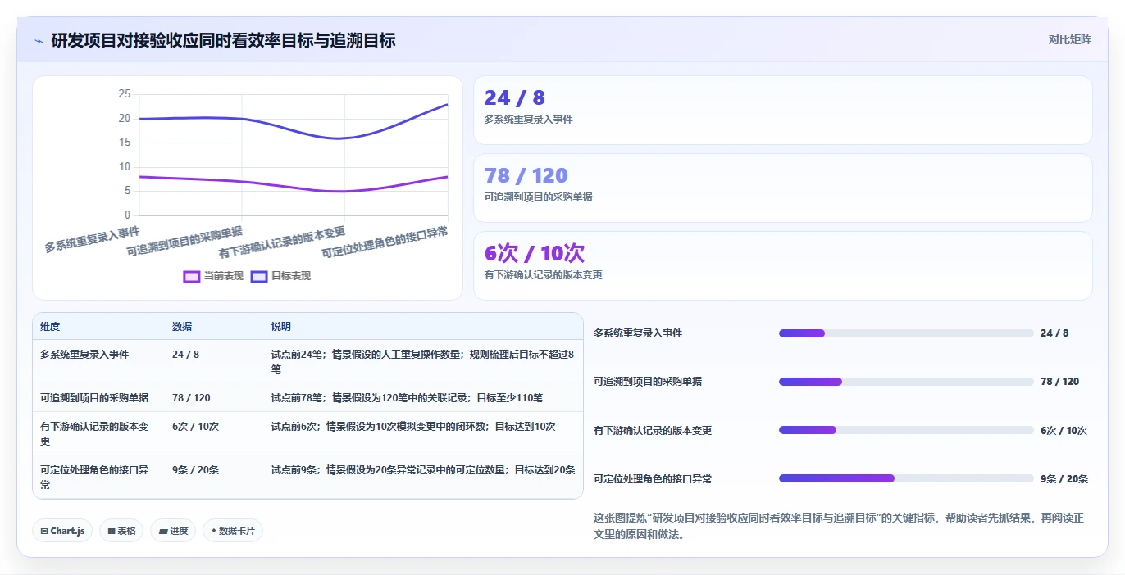The width and height of the screenshot is (1125, 575).
Task: Open the 24 / 8 data card
Action: (783, 111)
